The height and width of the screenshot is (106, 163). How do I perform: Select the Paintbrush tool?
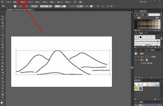coord(3,38)
